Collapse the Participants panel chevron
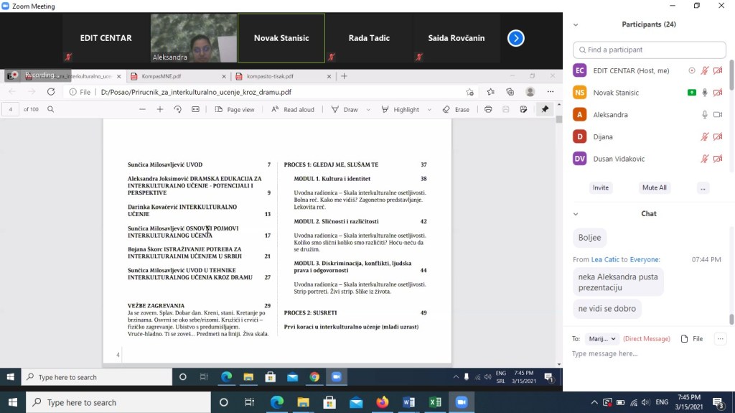 tap(576, 24)
